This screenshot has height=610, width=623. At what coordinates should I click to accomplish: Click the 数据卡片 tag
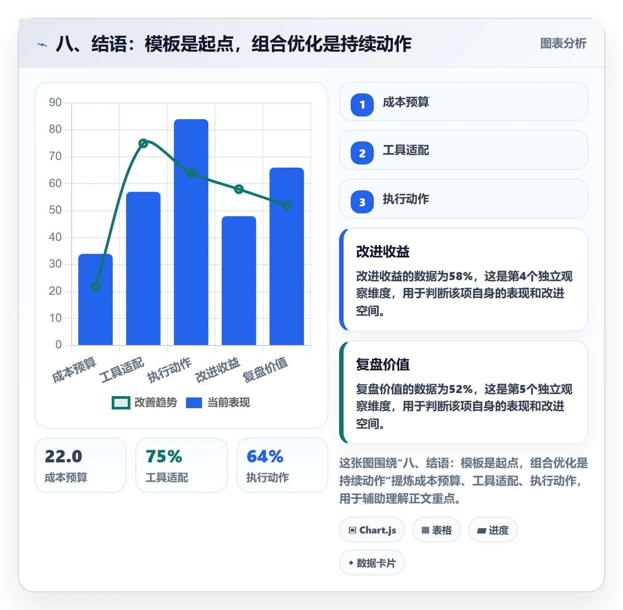(x=372, y=562)
